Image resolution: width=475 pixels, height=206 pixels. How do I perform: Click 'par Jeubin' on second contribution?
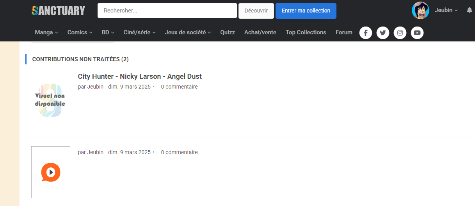tap(91, 152)
